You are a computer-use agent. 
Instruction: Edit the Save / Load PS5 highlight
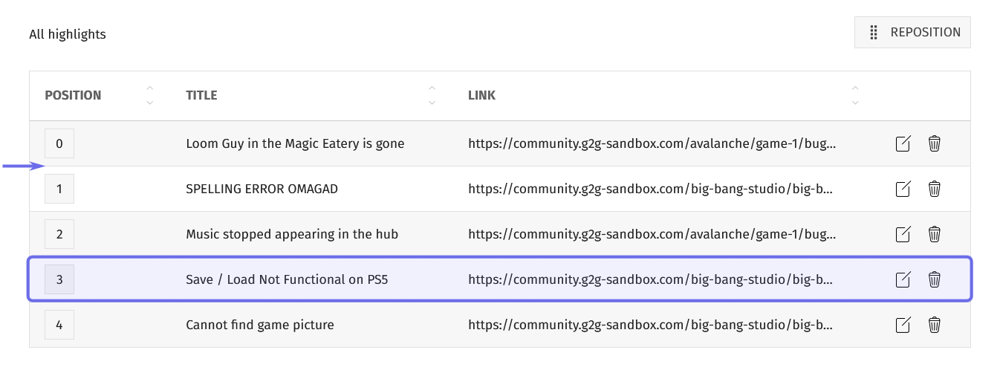point(903,279)
